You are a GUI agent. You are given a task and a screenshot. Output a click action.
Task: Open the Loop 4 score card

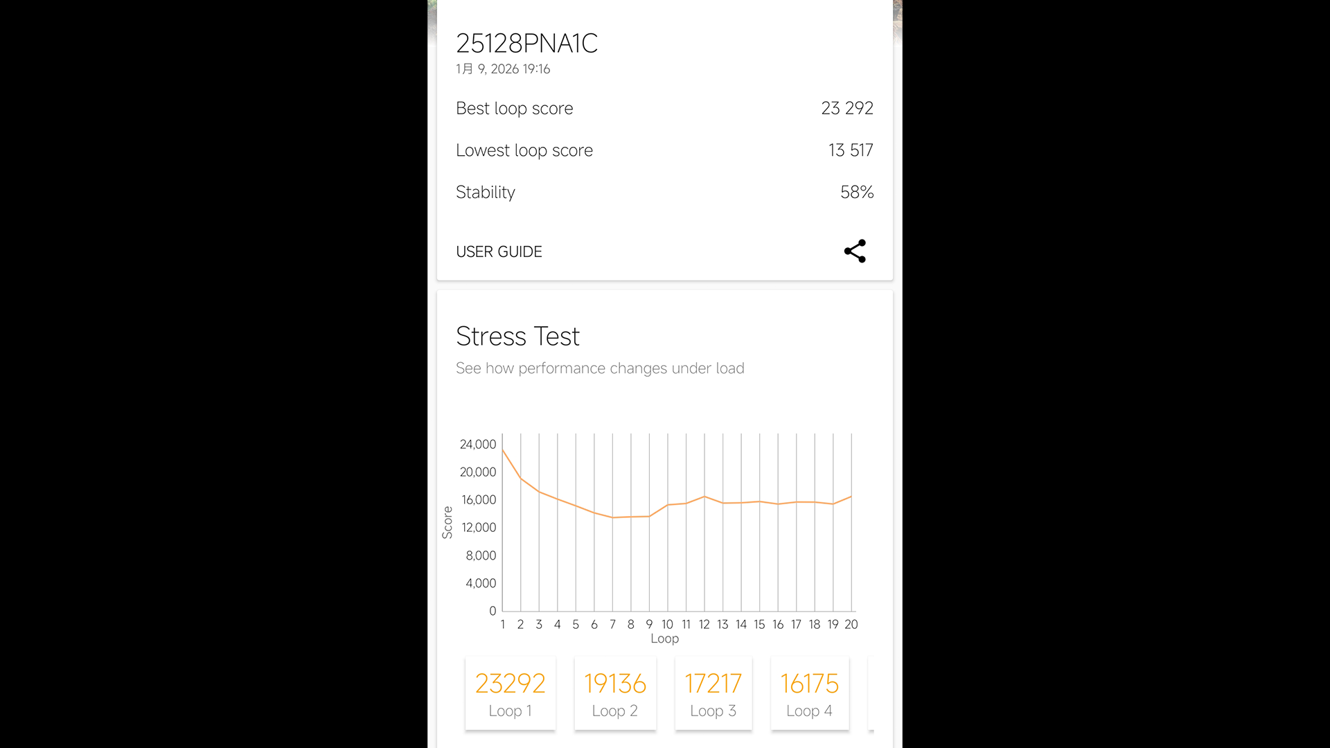click(x=809, y=693)
